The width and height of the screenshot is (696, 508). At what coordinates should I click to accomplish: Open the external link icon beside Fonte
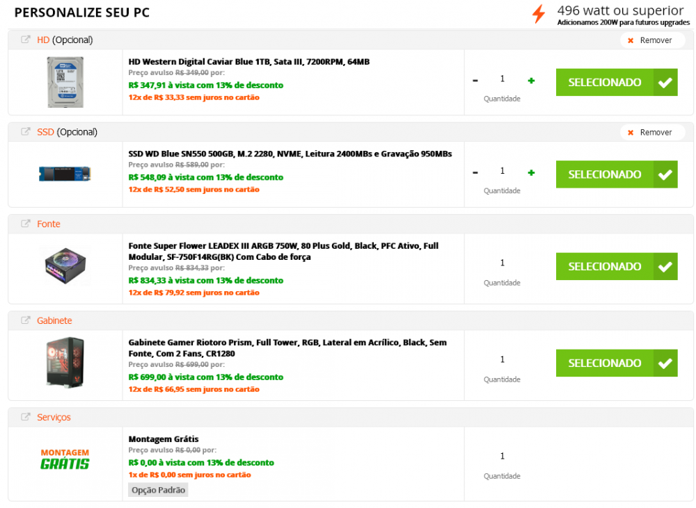click(26, 224)
